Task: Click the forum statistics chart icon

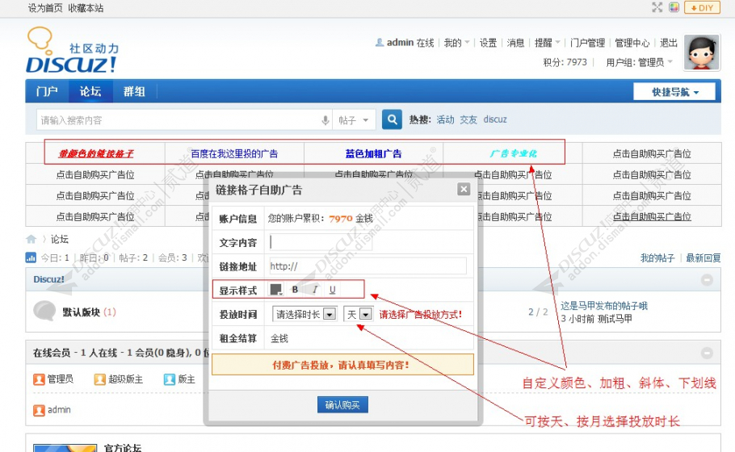Action: click(x=31, y=257)
